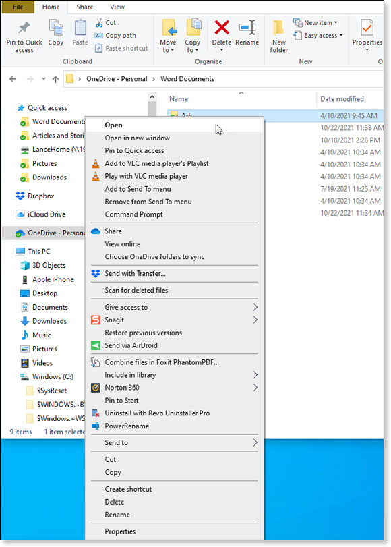Click Word Documents in the address bar

tap(187, 79)
